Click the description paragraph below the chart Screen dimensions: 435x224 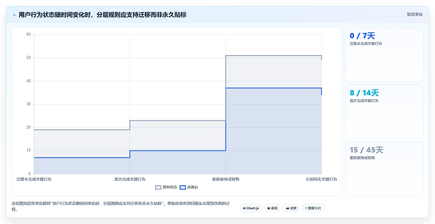tap(121, 206)
